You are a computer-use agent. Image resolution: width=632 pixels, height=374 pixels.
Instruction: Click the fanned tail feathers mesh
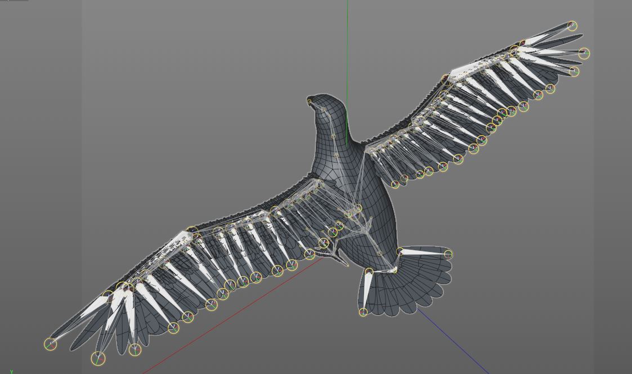[407, 282]
